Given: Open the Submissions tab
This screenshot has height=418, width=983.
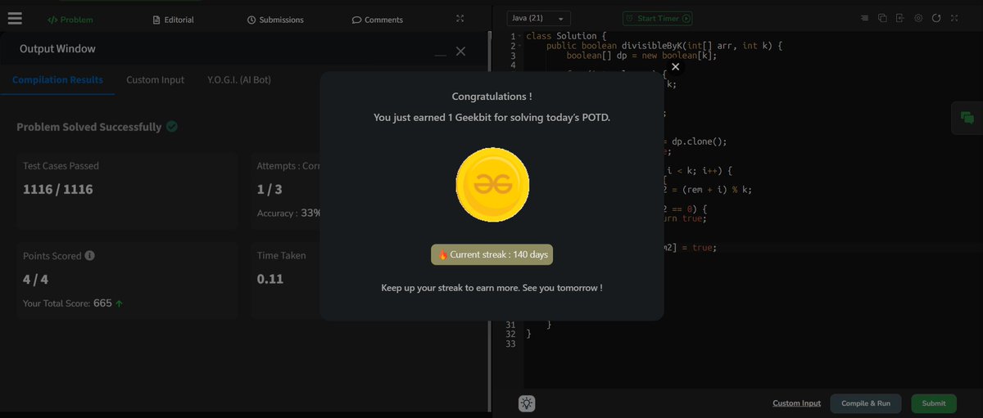Looking at the screenshot, I should 275,20.
